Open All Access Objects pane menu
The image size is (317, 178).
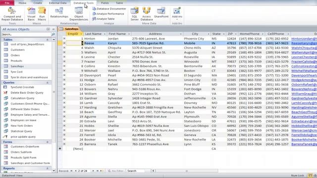point(48,29)
